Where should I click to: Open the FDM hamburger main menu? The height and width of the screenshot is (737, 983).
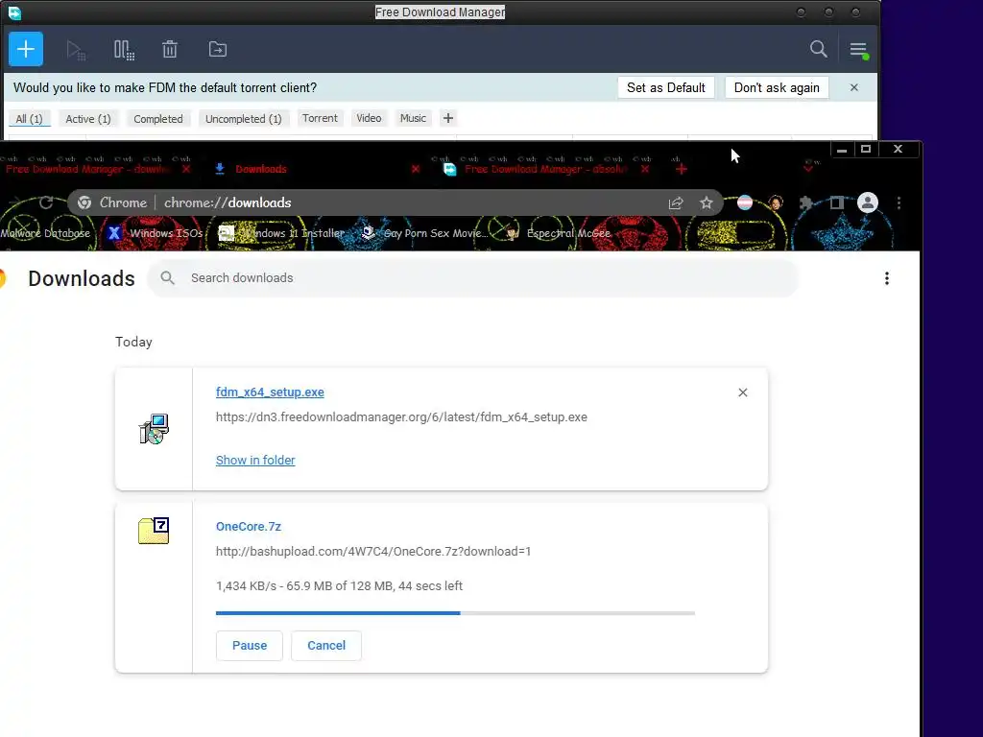pos(858,50)
